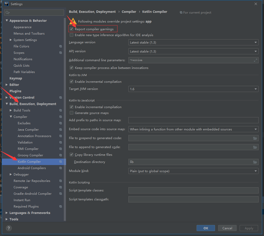This screenshot has width=264, height=236.
Task: Toggle Keep compiler process alive between invocations
Action: [x=72, y=68]
